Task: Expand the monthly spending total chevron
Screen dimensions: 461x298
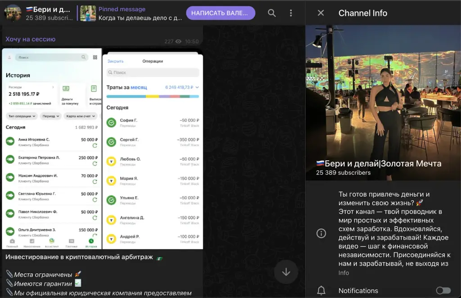Action: (x=197, y=87)
